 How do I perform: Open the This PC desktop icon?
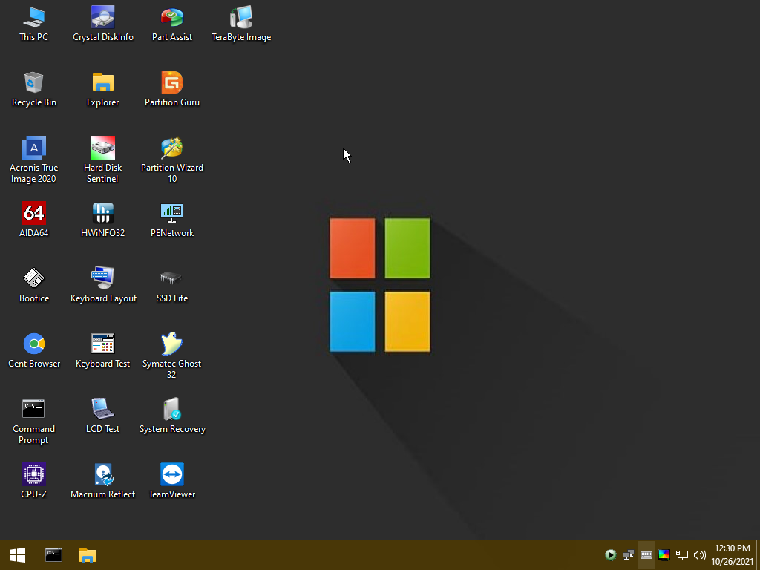[34, 24]
